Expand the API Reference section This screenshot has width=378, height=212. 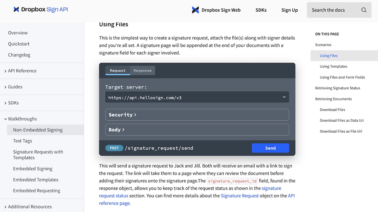pos(22,71)
